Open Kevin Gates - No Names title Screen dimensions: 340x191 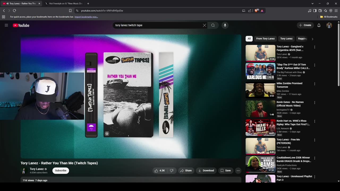(290, 104)
